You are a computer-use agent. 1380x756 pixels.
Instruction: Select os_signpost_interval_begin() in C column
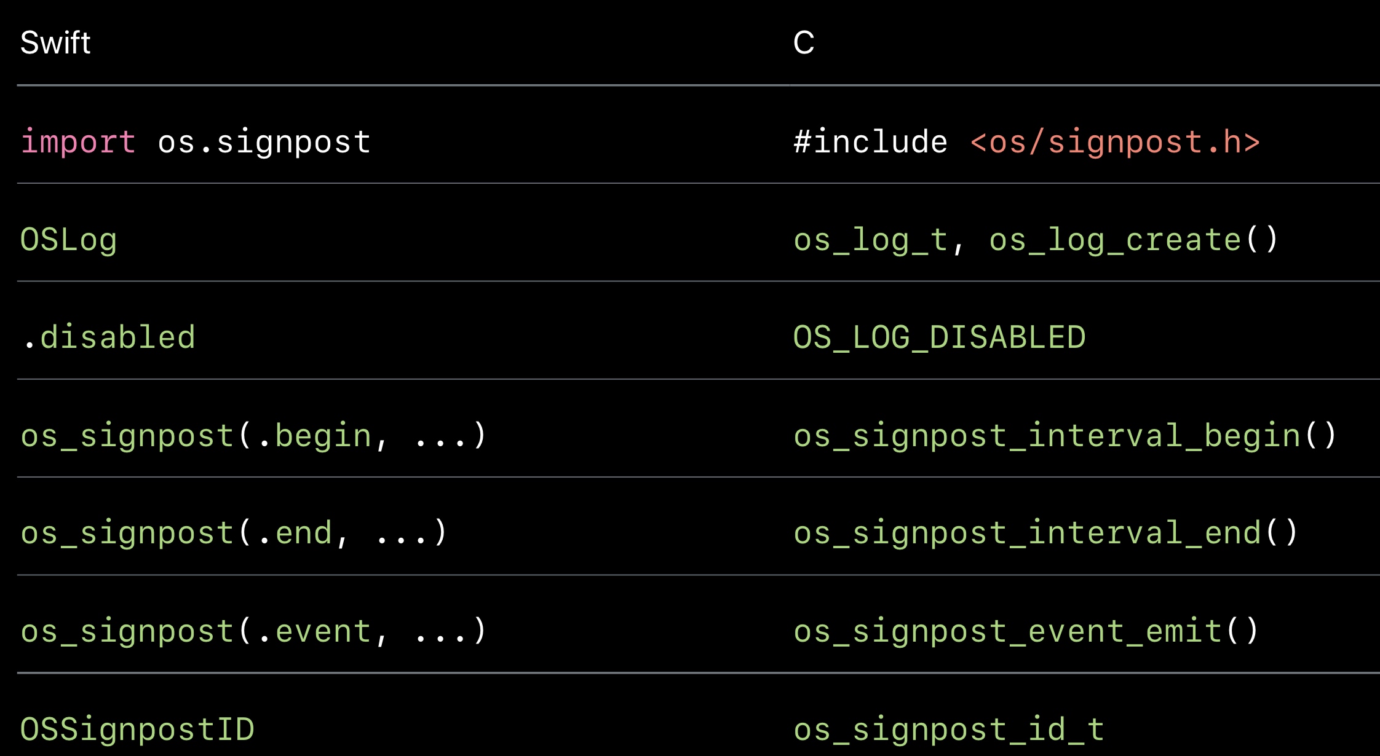[1065, 436]
